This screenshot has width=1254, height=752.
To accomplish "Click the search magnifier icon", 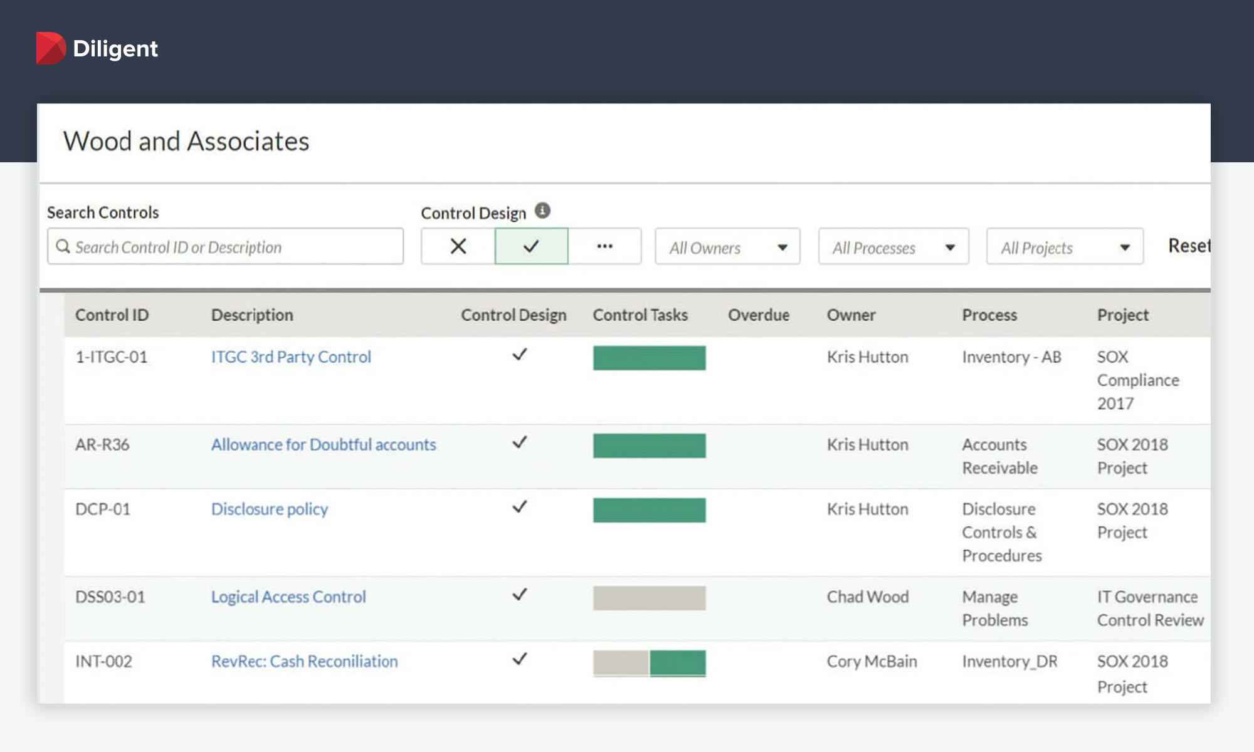I will pyautogui.click(x=63, y=246).
